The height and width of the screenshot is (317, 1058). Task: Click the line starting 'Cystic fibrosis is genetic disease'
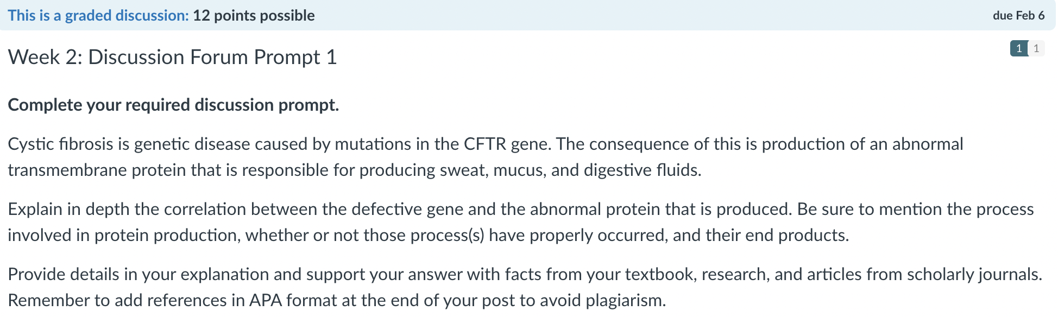[486, 144]
